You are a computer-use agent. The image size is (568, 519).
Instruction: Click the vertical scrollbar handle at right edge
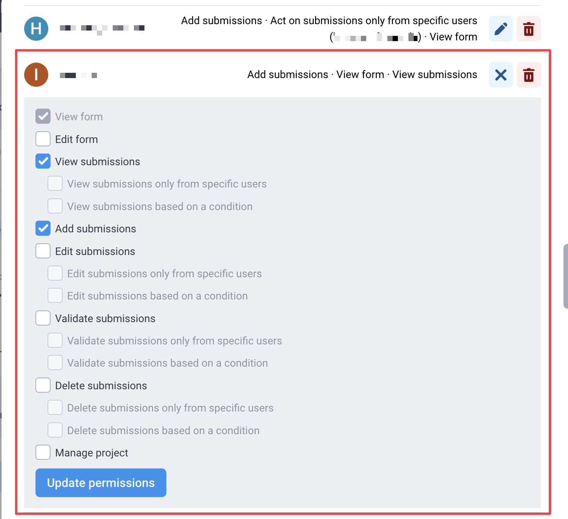click(566, 276)
